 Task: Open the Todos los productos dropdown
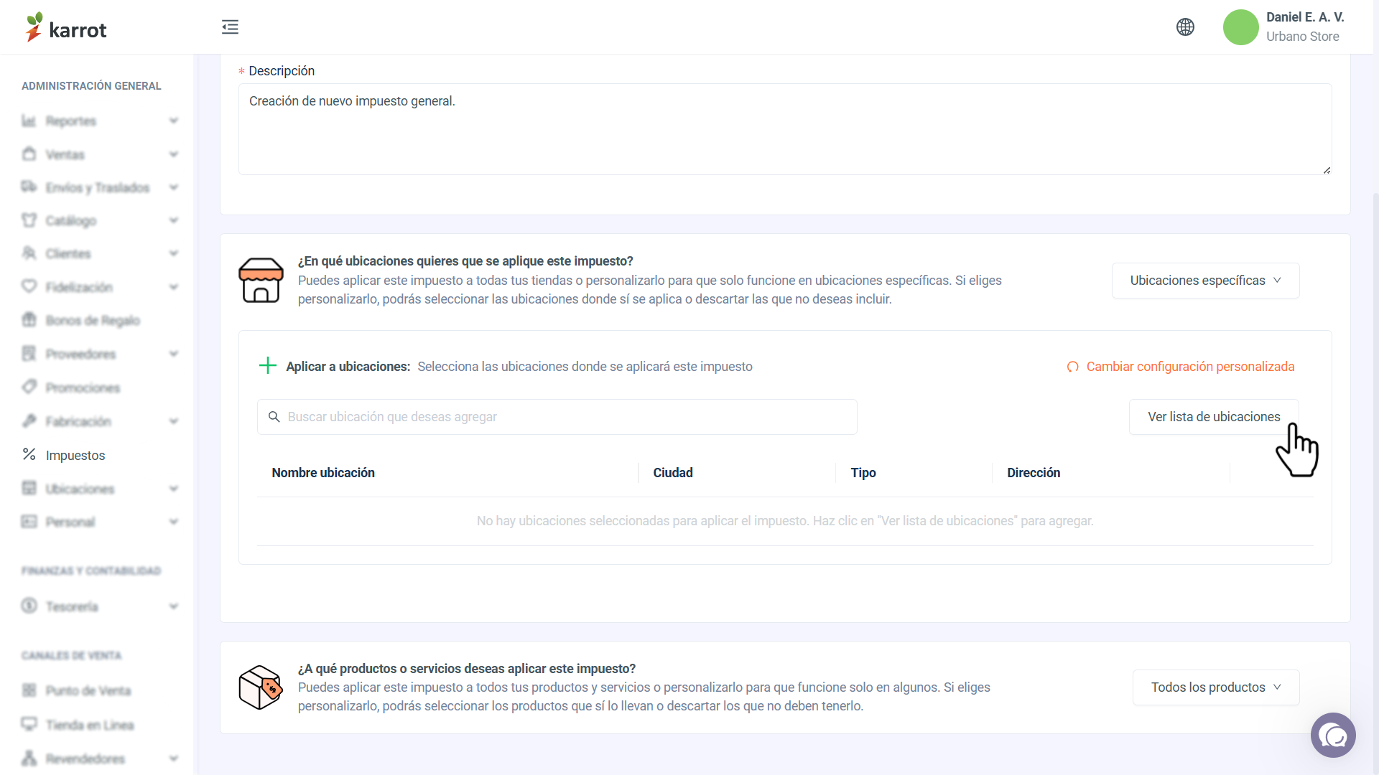tap(1215, 687)
